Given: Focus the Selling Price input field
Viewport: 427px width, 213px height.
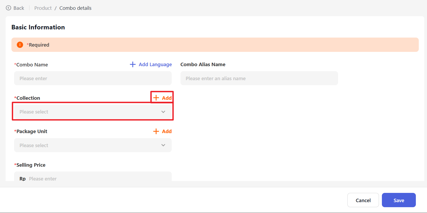Looking at the screenshot, I should click(98, 178).
